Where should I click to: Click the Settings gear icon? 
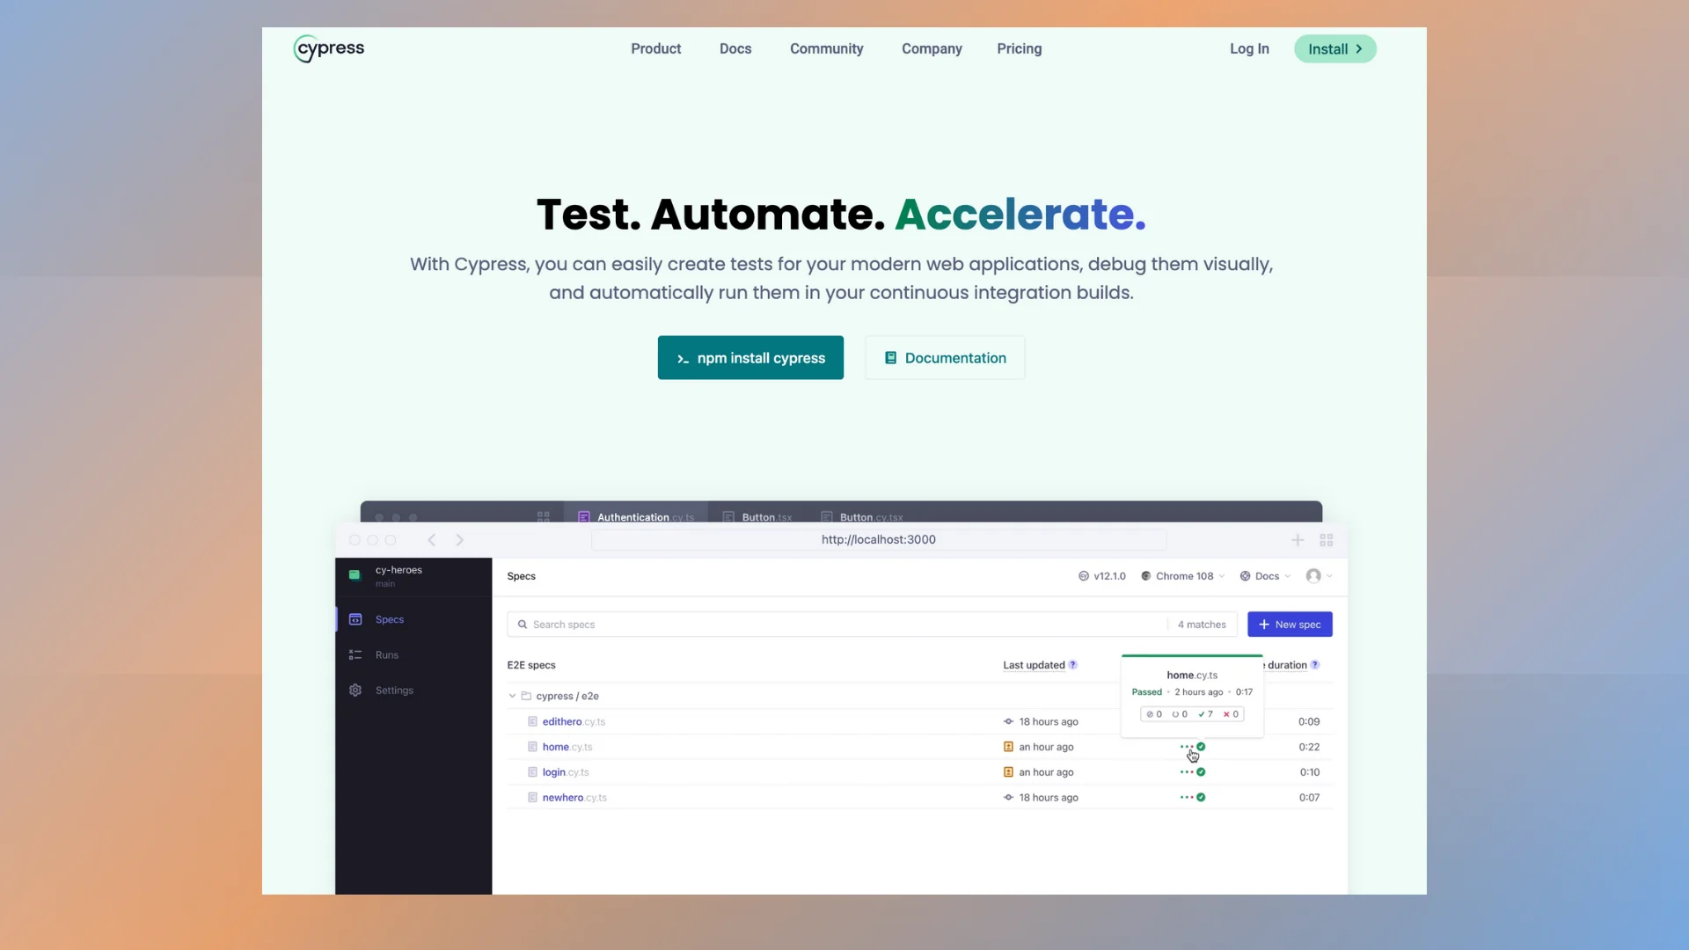[355, 691]
